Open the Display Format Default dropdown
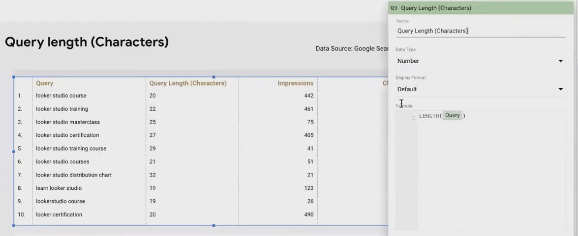Image resolution: width=578 pixels, height=236 pixels. 481,89
